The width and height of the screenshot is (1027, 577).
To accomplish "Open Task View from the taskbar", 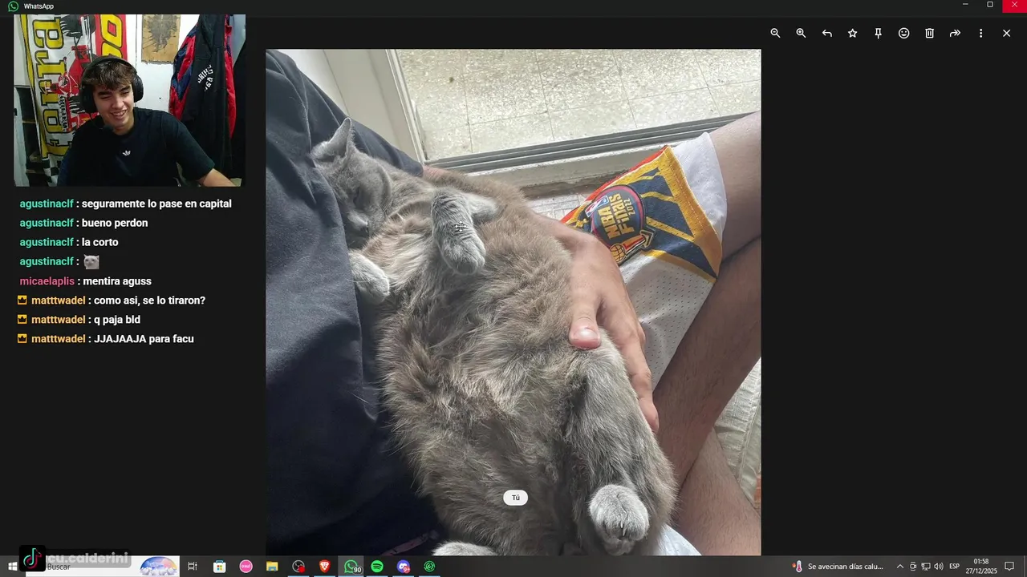I will click(x=193, y=567).
